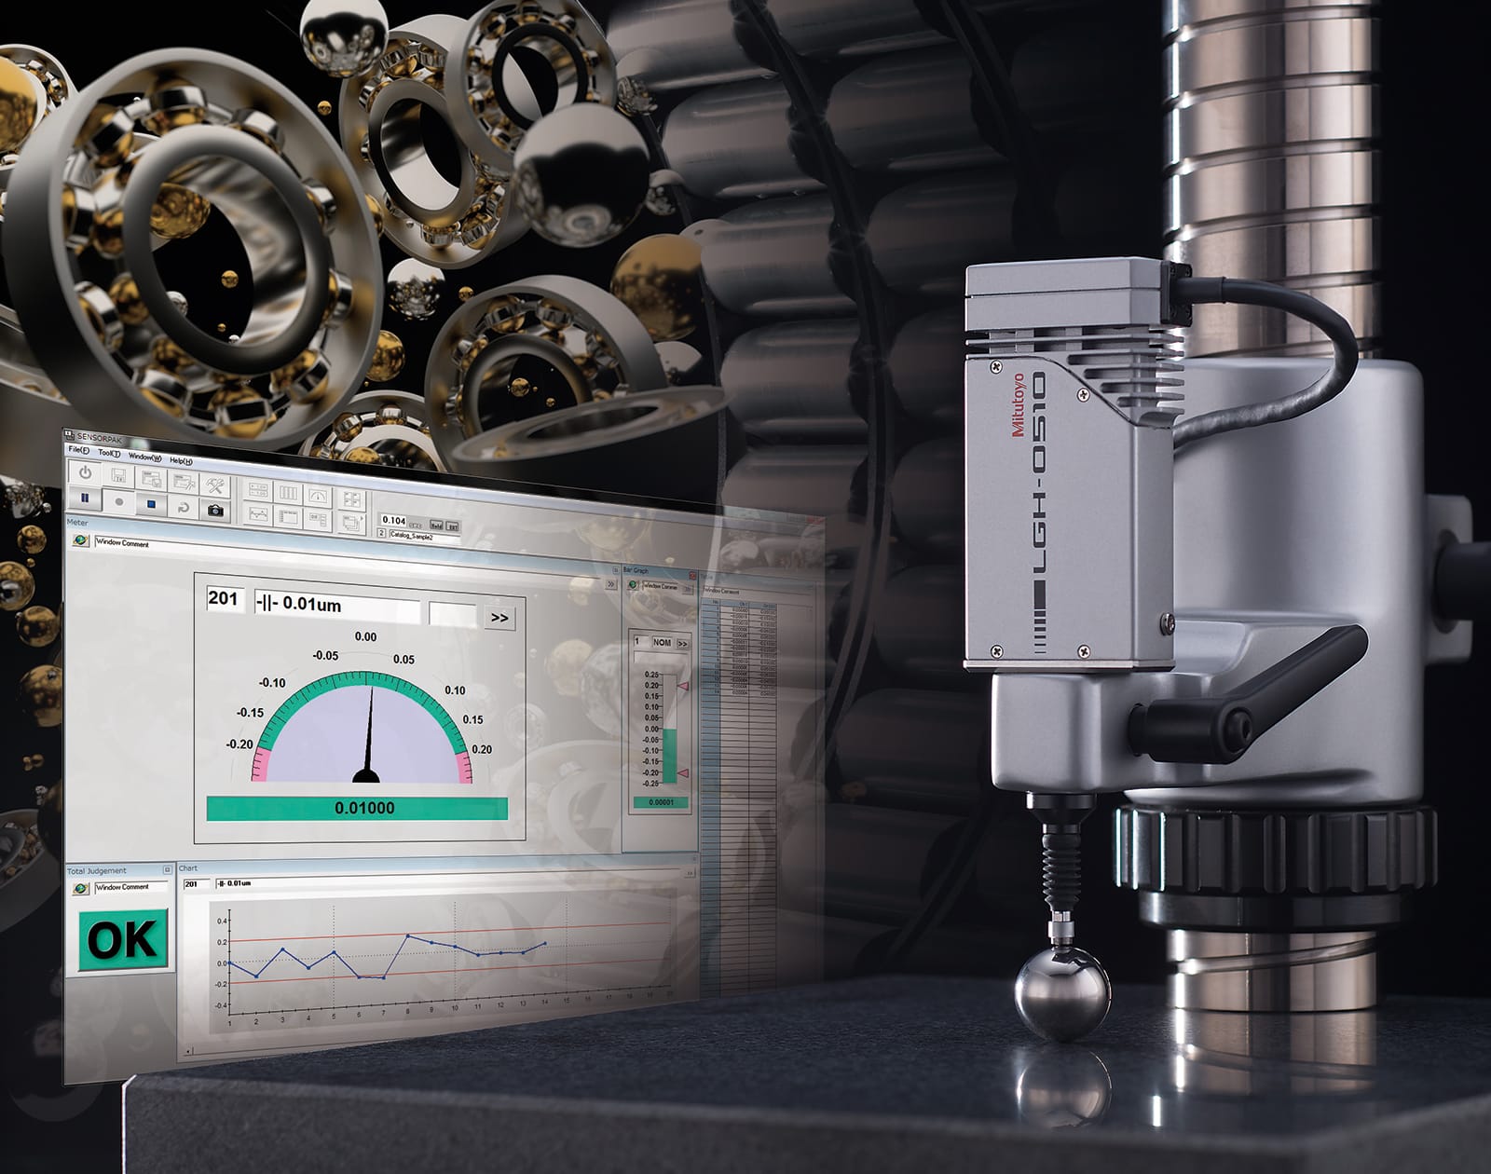
Task: Stop measurement with the blue square button
Action: point(151,504)
